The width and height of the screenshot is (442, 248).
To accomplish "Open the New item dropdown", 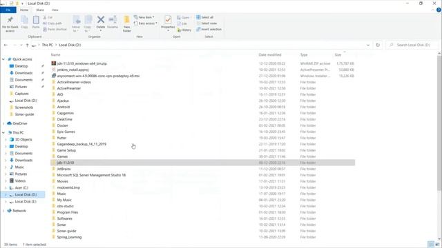I will [x=144, y=17].
